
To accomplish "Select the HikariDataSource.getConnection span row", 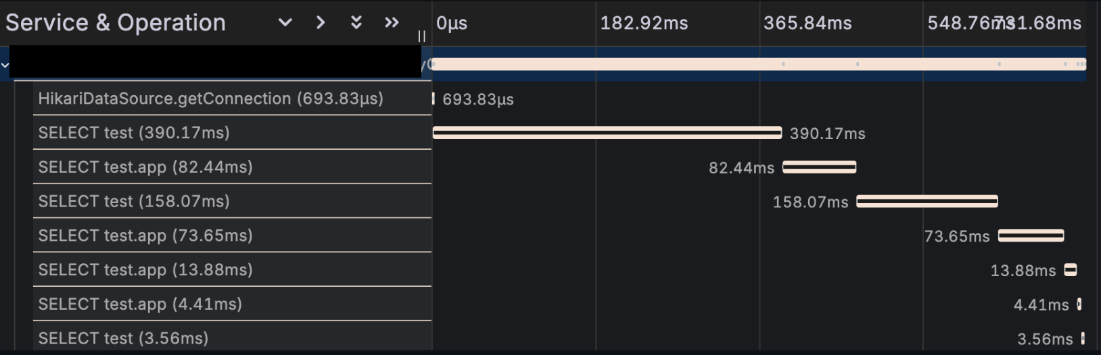I will pyautogui.click(x=210, y=99).
